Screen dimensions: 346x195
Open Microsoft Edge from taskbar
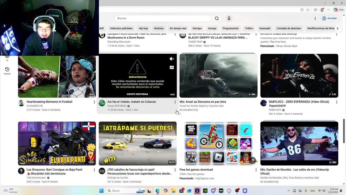click(x=158, y=191)
